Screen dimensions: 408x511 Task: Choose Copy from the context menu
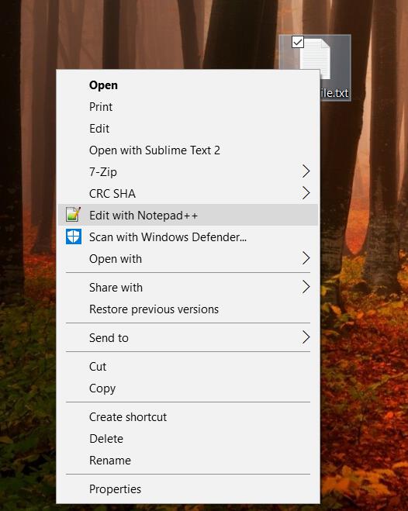tap(188, 388)
